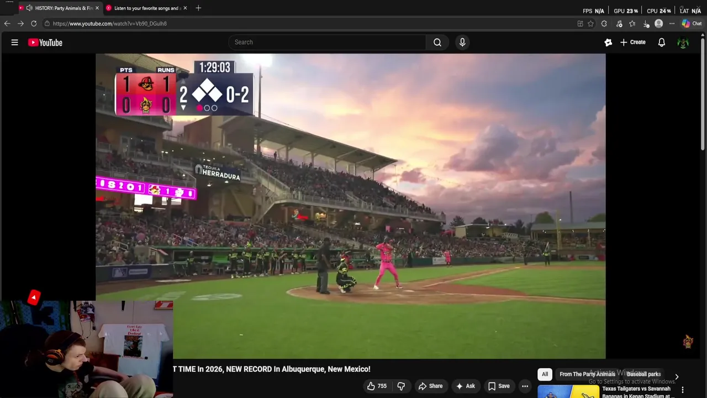The width and height of the screenshot is (707, 398).
Task: Open the browser Settings and more menu
Action: pyautogui.click(x=672, y=24)
